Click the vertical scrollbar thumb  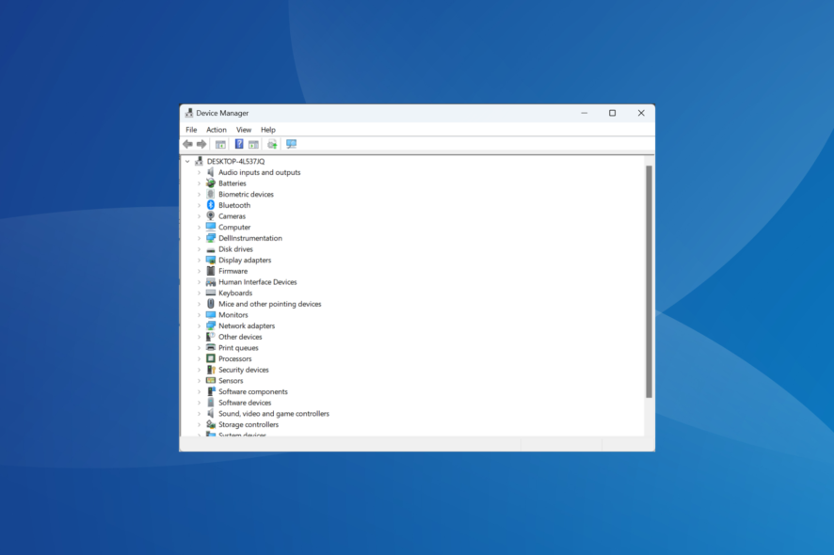tap(649, 282)
